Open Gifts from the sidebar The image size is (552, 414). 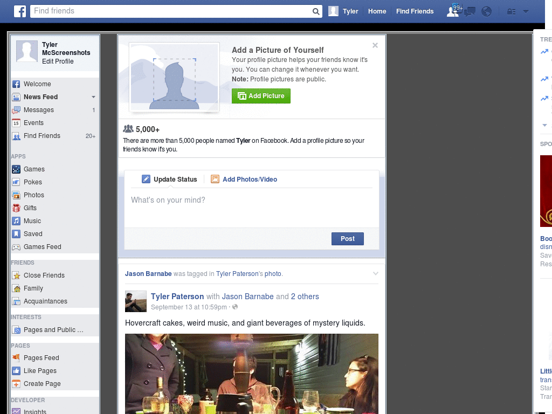point(16,208)
